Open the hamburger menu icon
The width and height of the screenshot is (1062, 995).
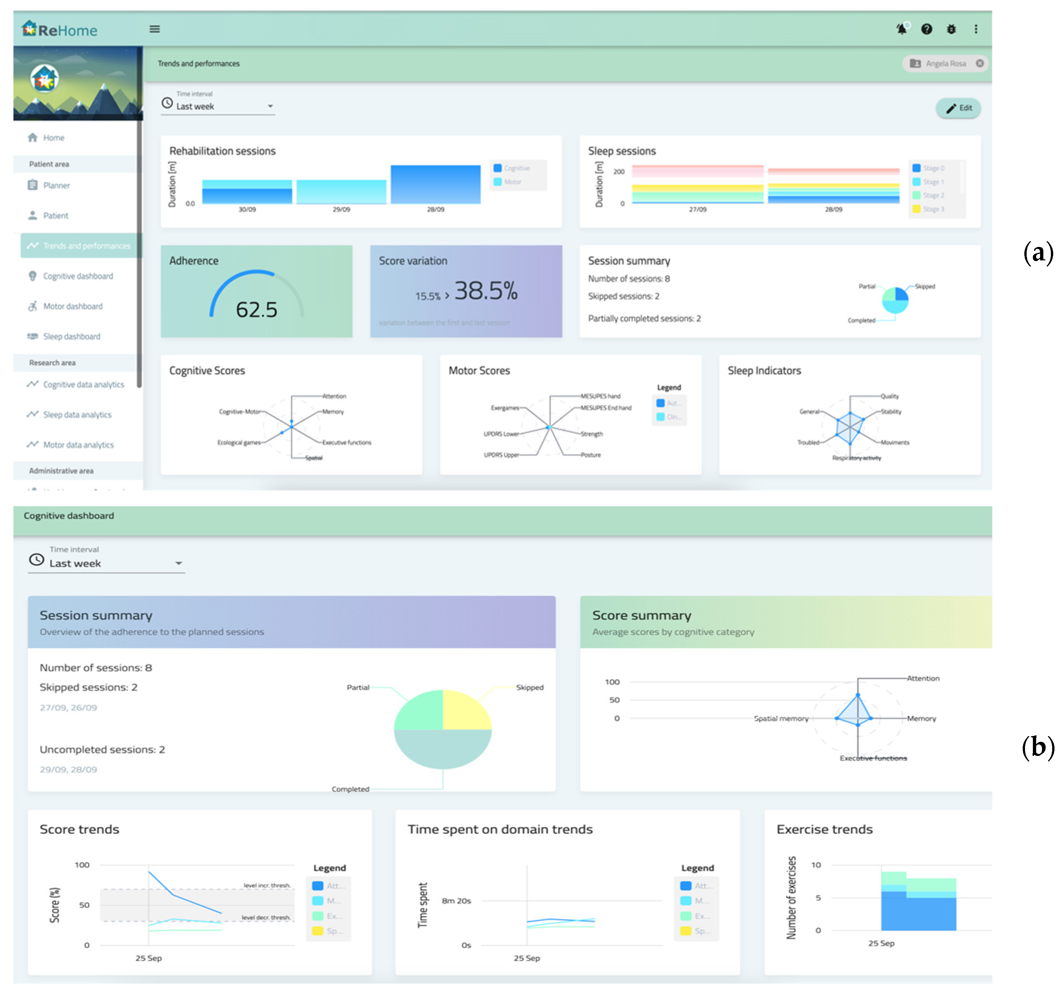point(154,29)
